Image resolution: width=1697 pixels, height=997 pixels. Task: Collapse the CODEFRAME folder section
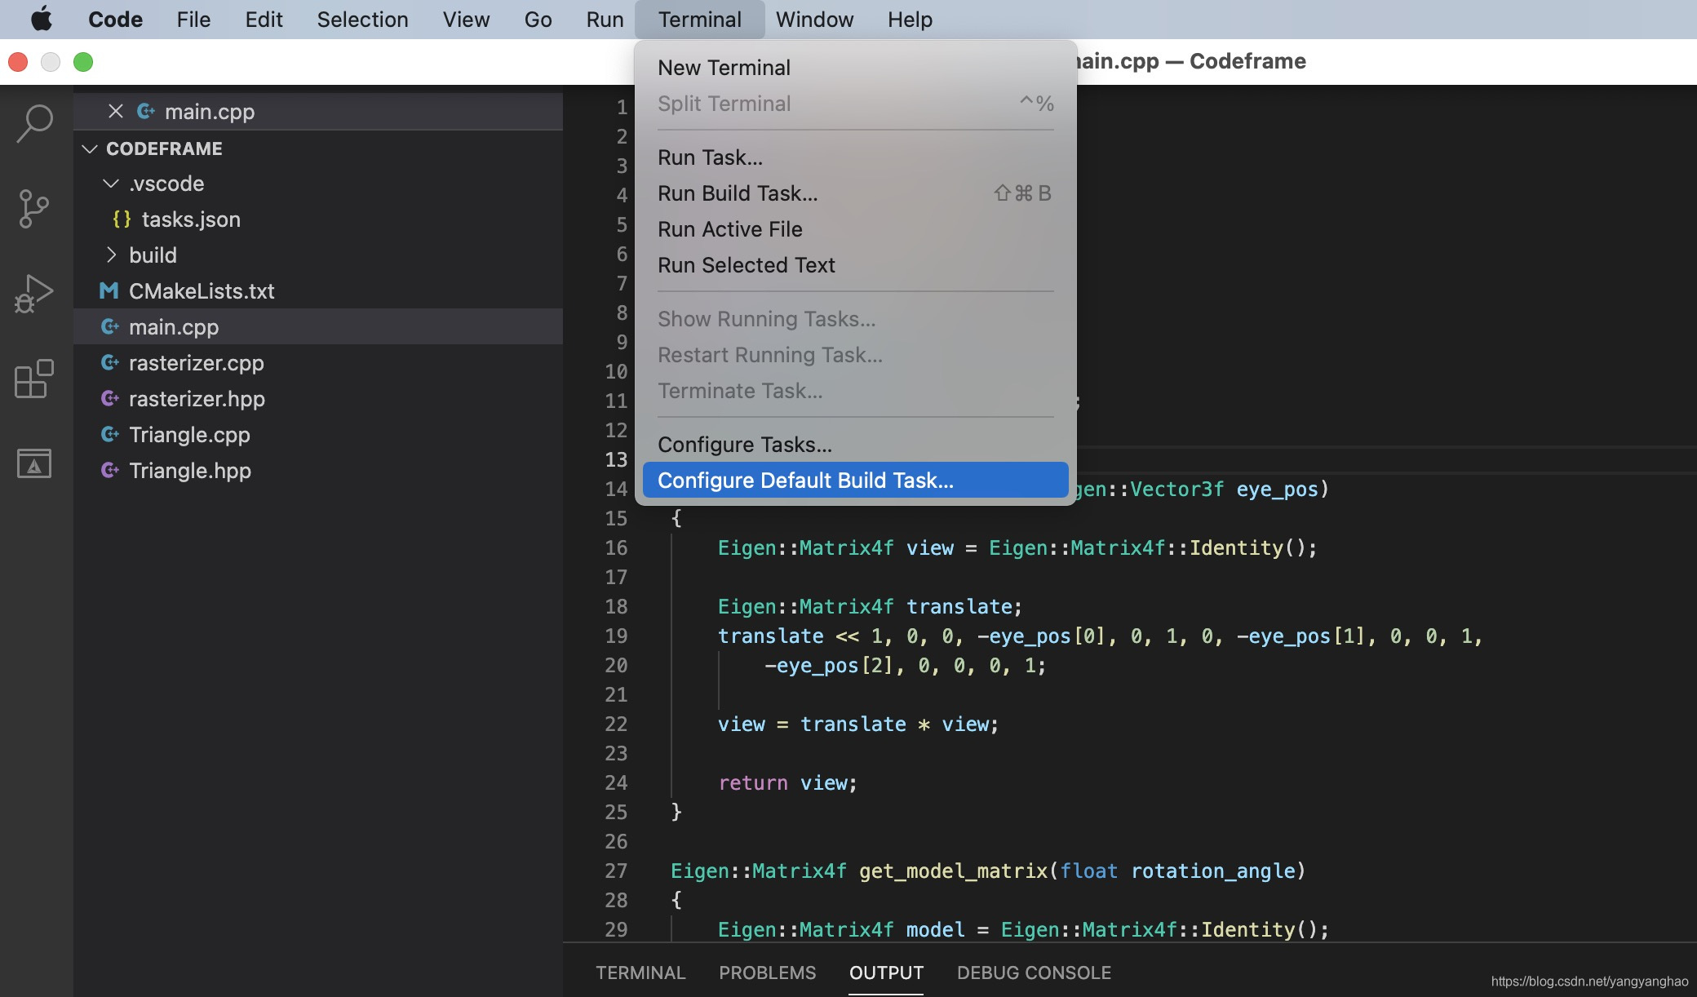tap(91, 148)
